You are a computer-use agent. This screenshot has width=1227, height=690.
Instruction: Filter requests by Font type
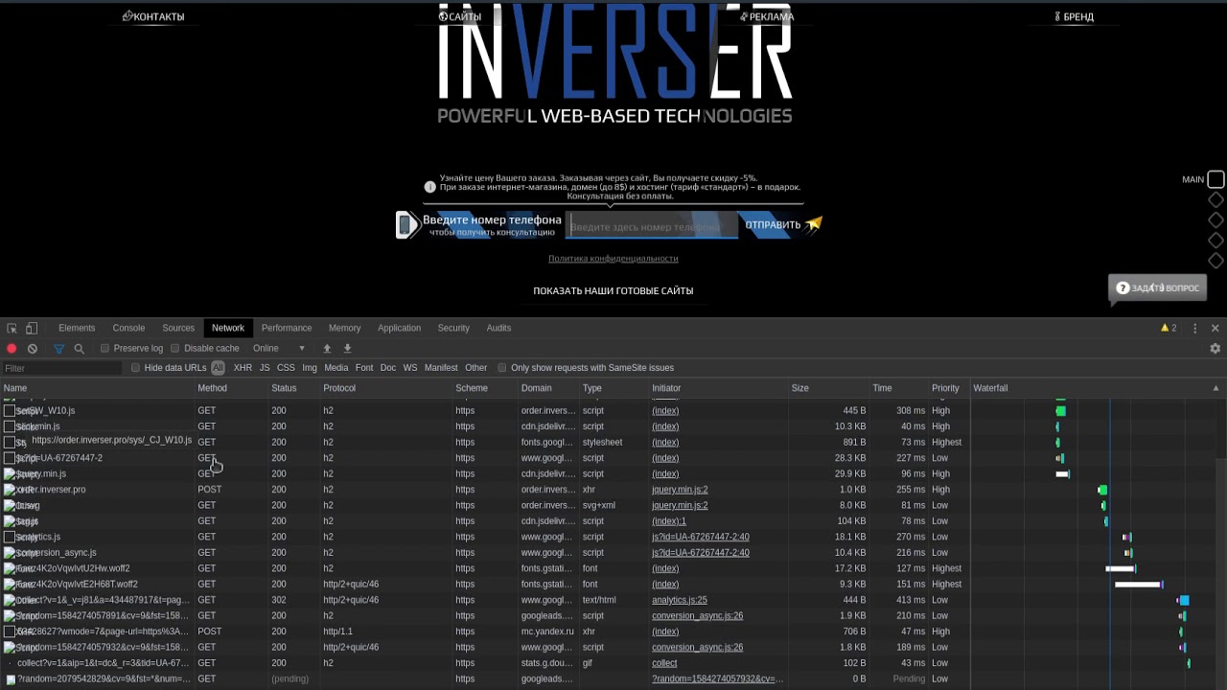tap(364, 368)
